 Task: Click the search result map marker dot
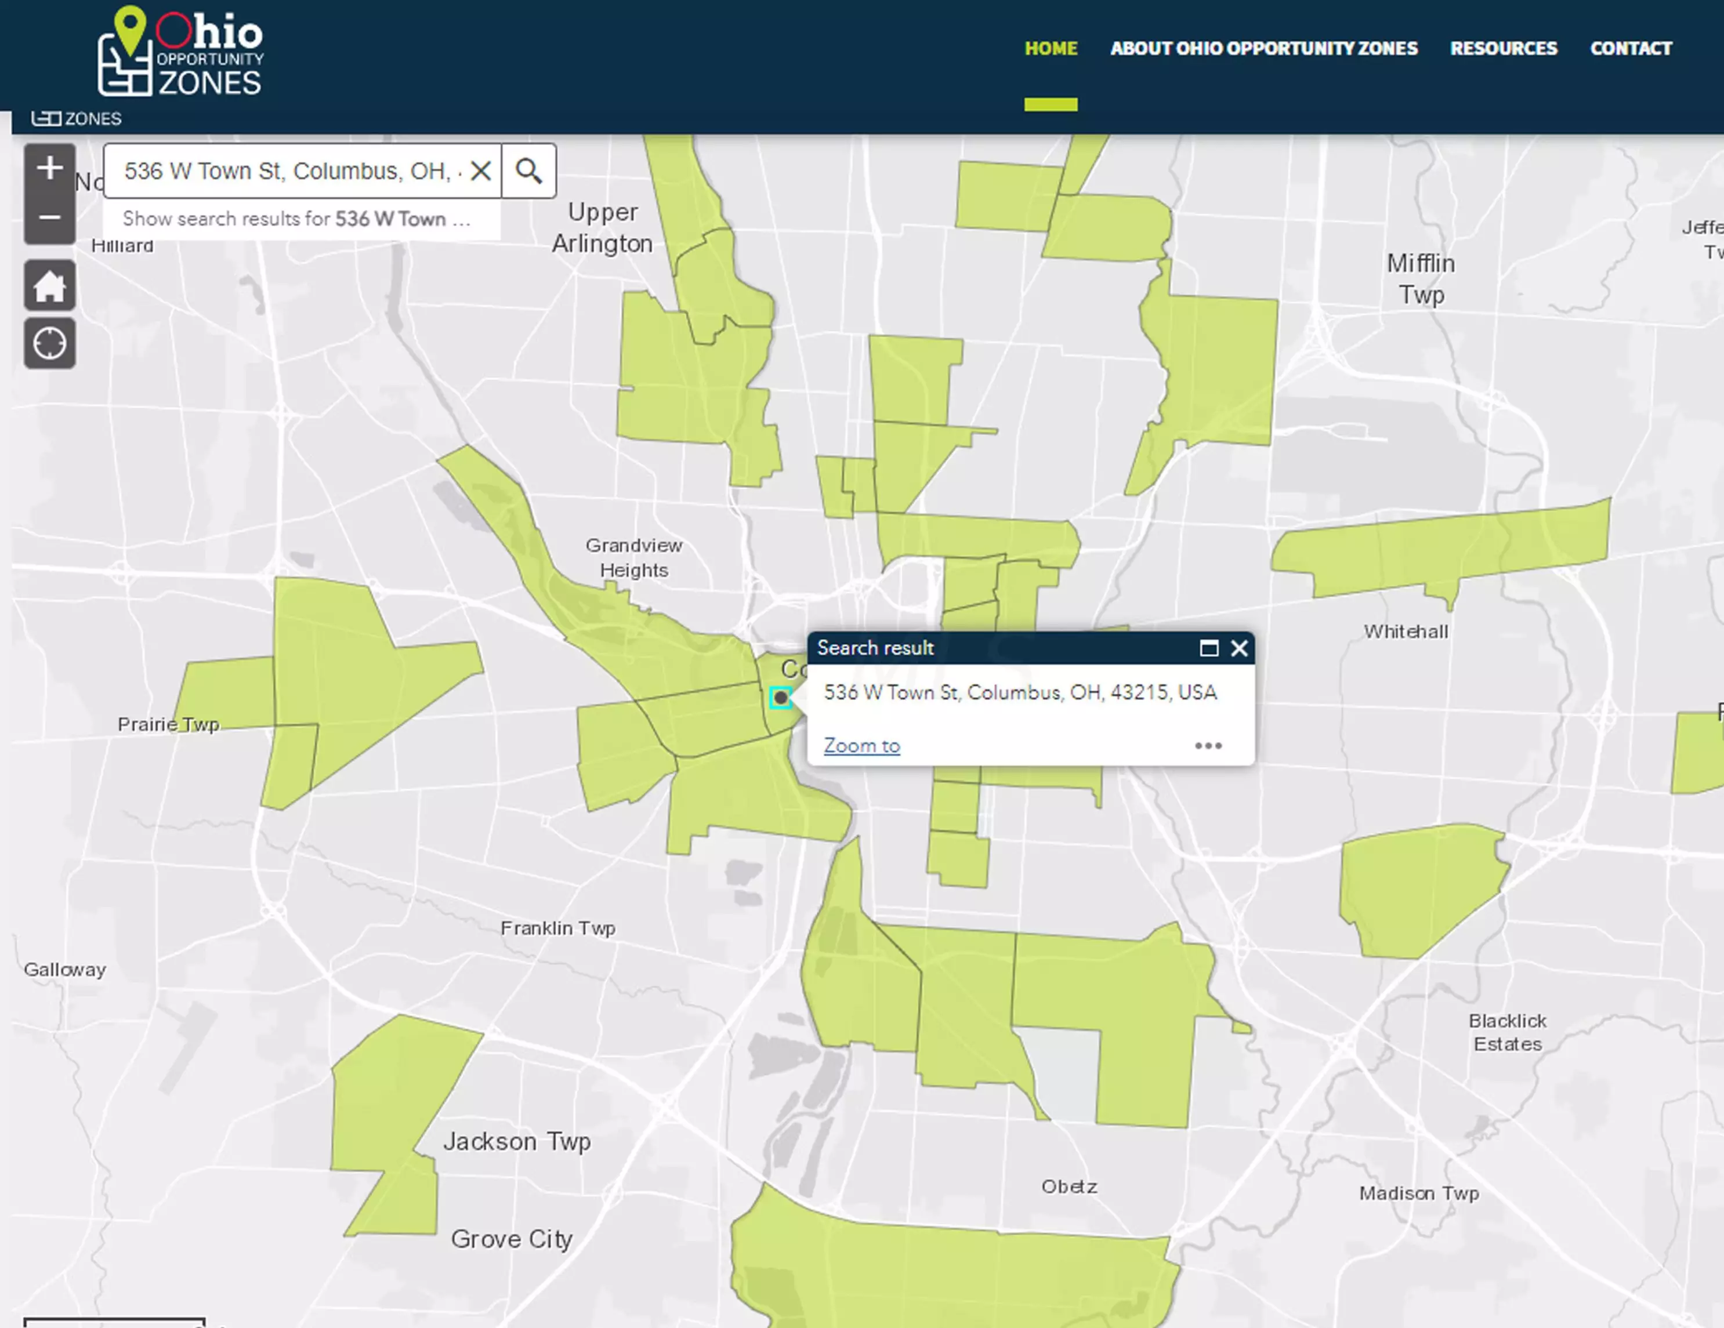[x=781, y=698]
